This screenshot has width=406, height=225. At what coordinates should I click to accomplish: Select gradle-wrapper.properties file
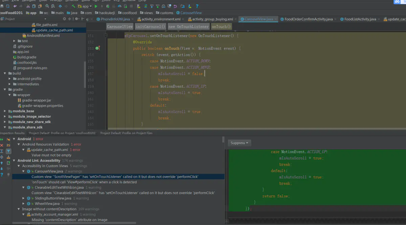tap(40, 106)
